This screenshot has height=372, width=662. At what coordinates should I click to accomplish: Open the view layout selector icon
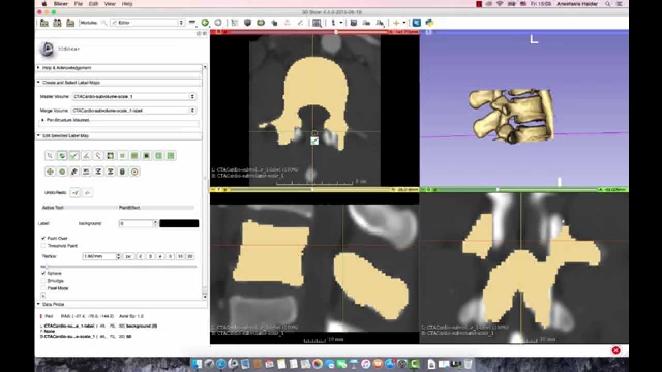pyautogui.click(x=317, y=23)
